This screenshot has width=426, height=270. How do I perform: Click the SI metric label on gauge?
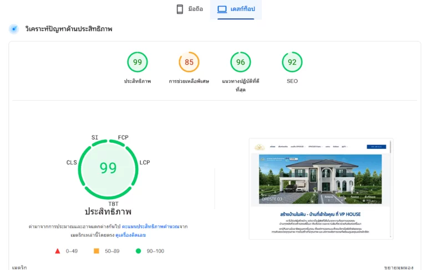pyautogui.click(x=94, y=137)
